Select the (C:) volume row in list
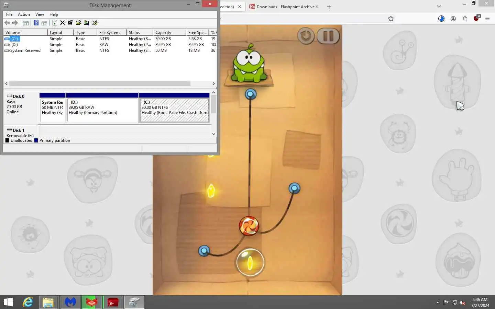 point(110,39)
